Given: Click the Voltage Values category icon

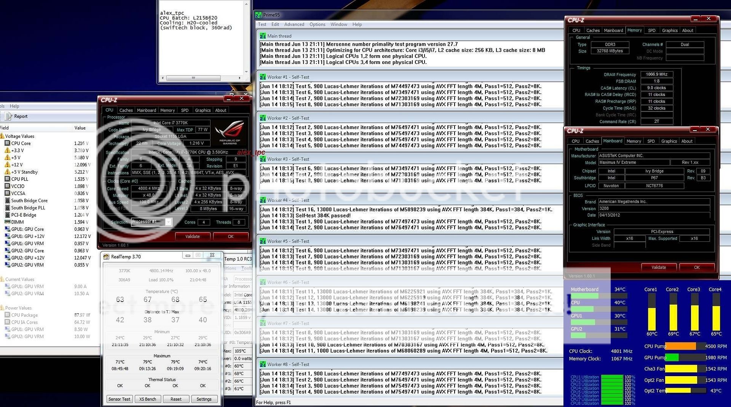Looking at the screenshot, I should (x=2, y=136).
